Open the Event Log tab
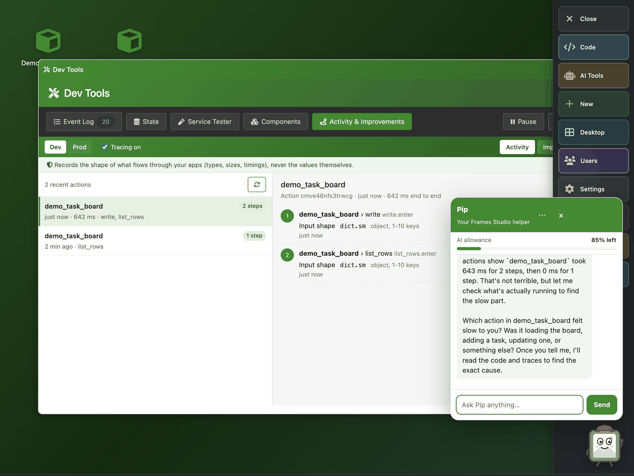This screenshot has width=634, height=476. coord(84,122)
